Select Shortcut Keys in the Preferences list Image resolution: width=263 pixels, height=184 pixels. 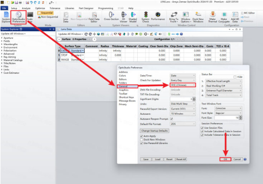(x=126, y=97)
